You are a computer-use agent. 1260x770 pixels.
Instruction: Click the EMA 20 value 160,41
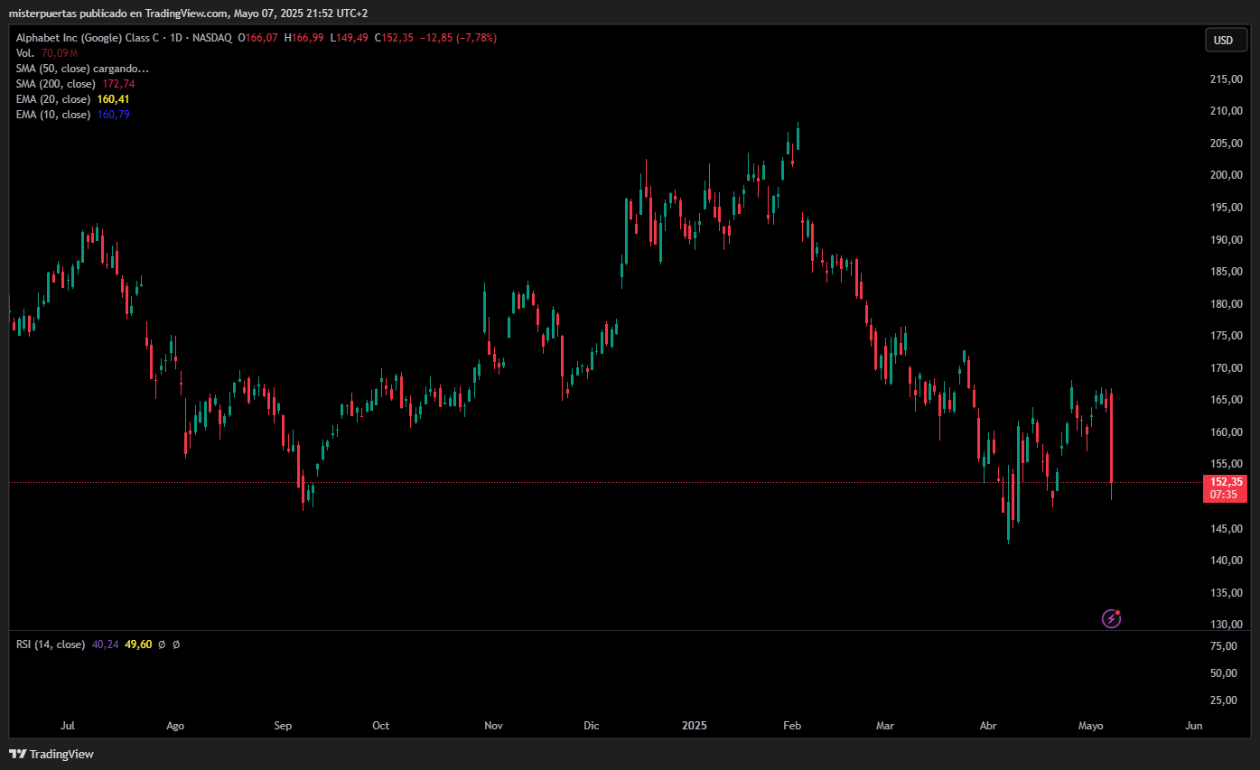(113, 99)
